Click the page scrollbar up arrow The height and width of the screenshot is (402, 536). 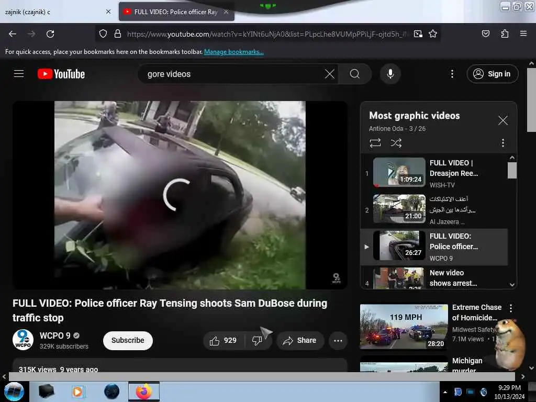point(531,63)
